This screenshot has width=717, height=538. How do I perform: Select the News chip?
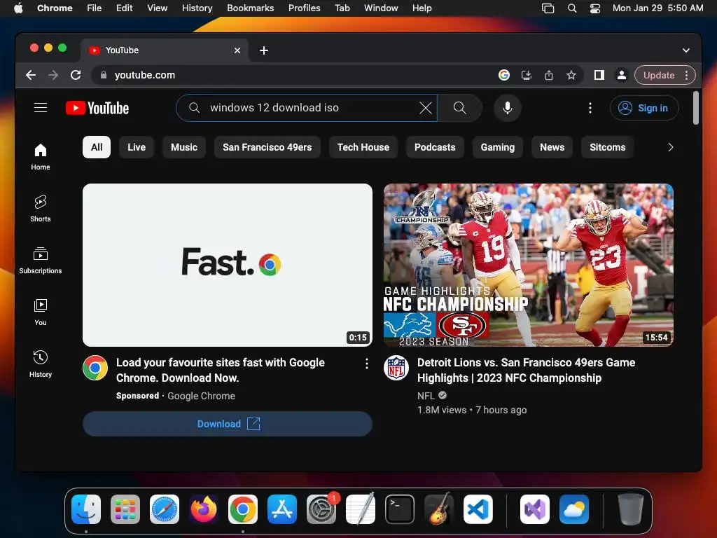[x=552, y=147]
